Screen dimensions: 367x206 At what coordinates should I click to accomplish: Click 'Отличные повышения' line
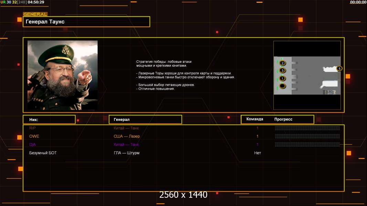155,89
